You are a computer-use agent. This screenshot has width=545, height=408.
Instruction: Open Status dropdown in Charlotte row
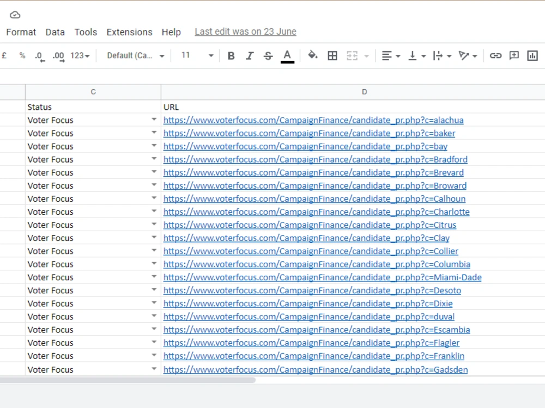[154, 211]
